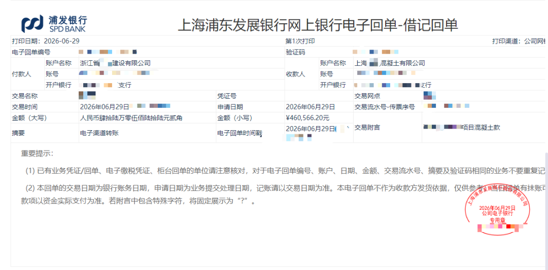Click the 交易名称 label

pos(25,96)
